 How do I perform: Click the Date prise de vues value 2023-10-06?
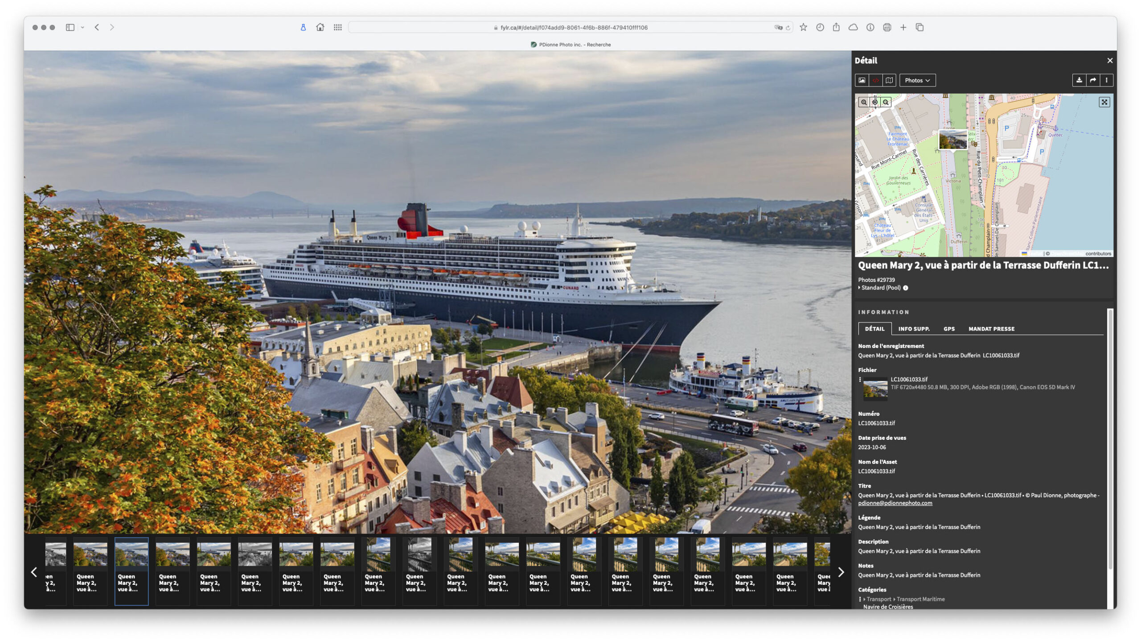872,447
